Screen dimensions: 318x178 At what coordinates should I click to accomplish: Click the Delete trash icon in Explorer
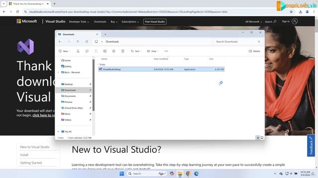click(x=123, y=51)
